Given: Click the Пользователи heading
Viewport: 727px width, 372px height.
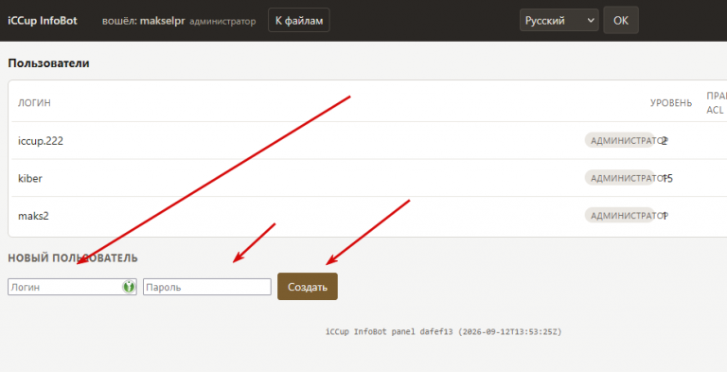Looking at the screenshot, I should [x=48, y=63].
